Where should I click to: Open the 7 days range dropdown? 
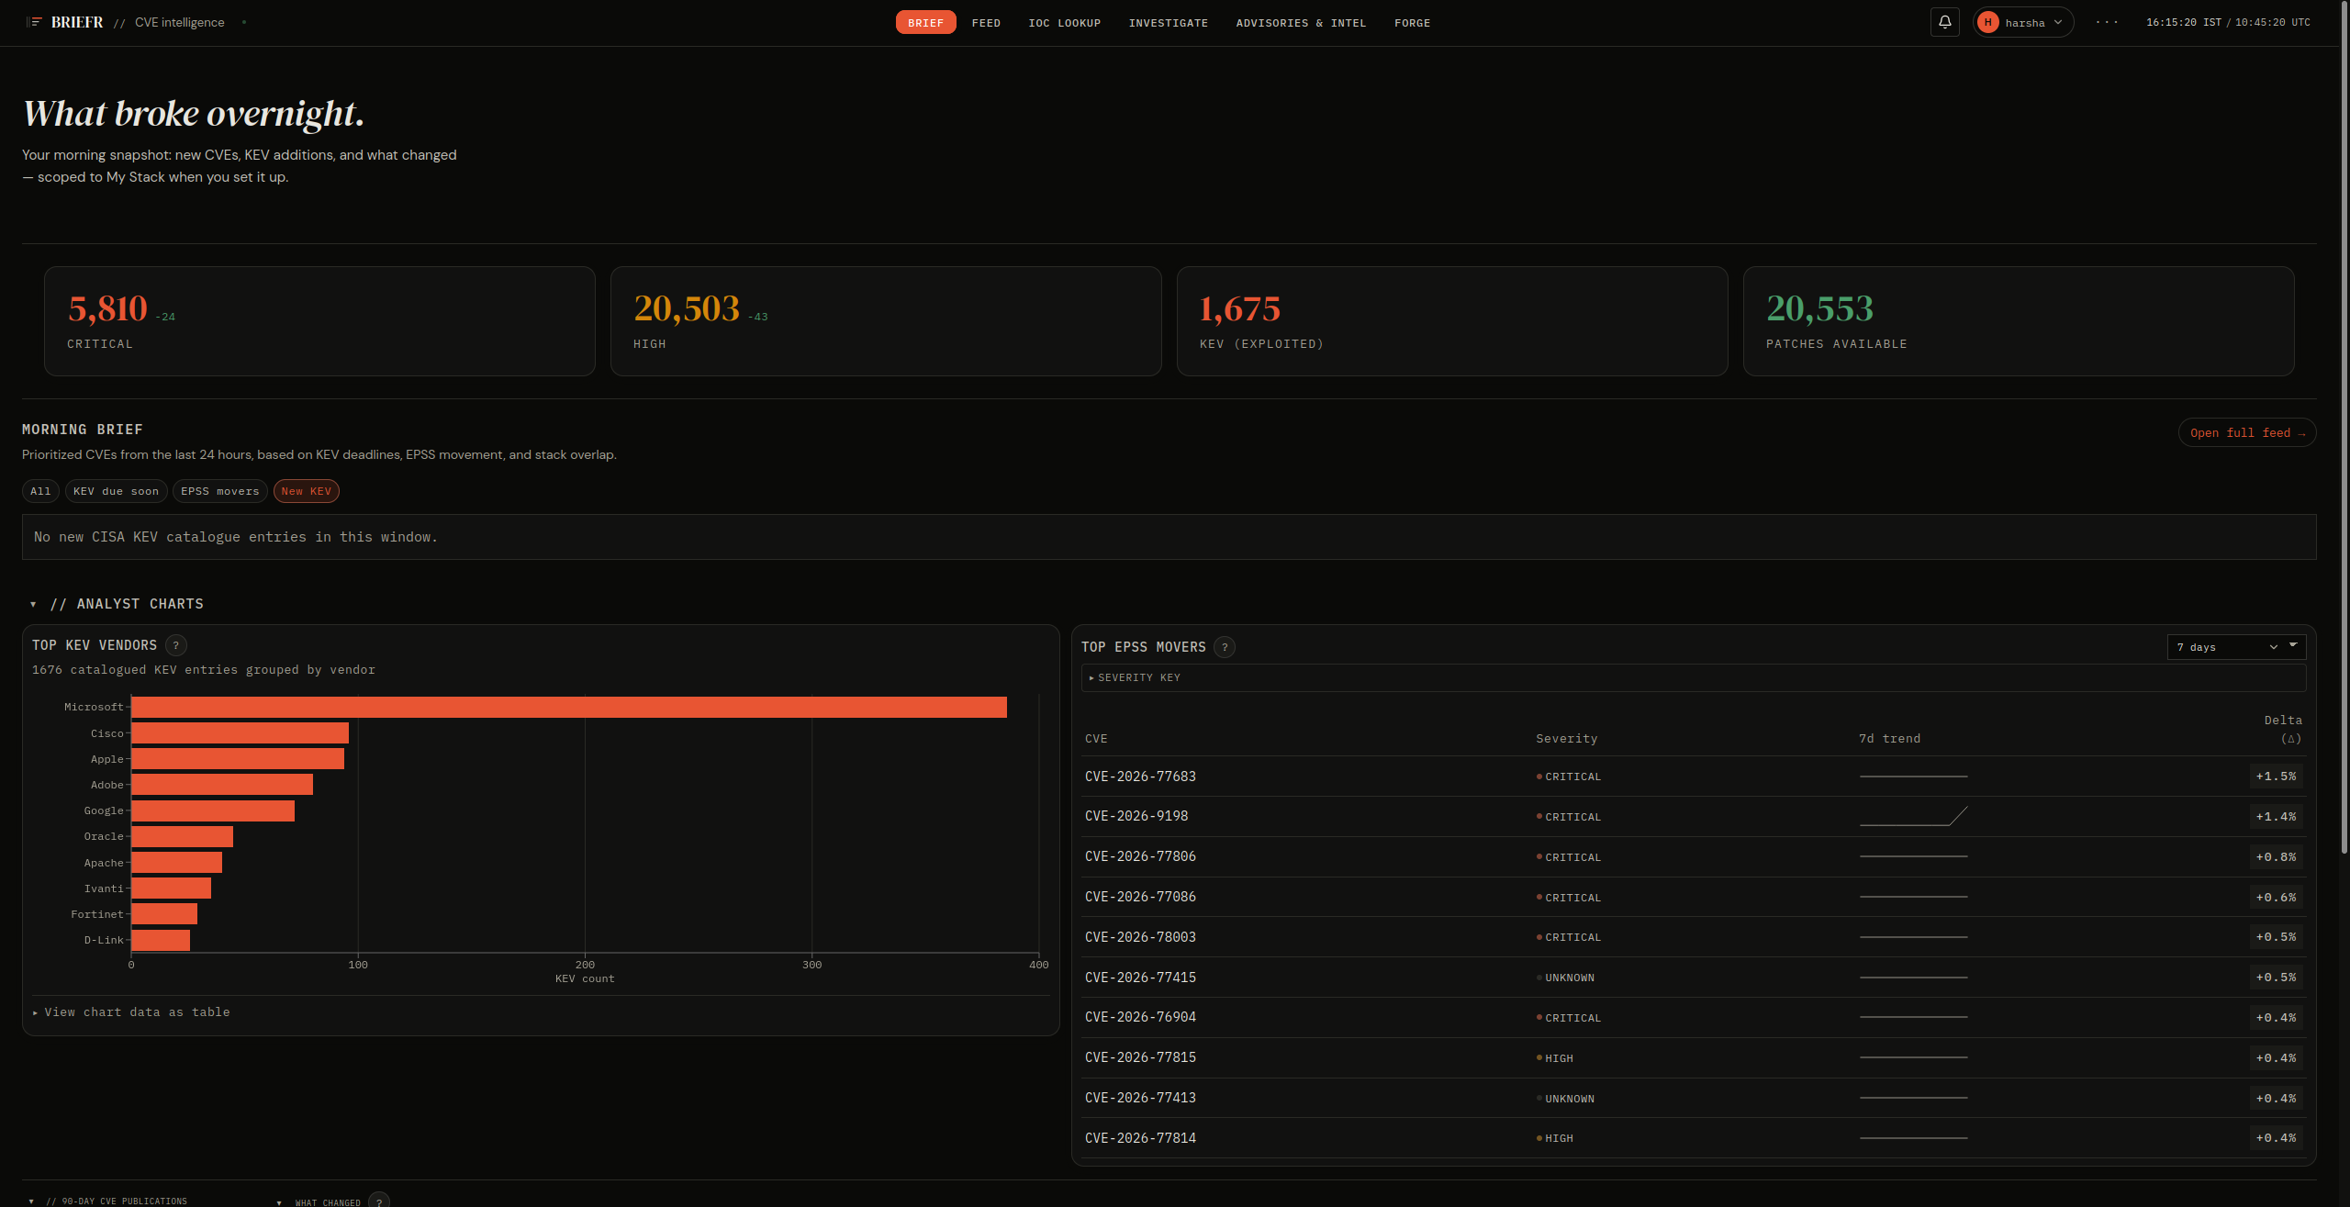2235,647
